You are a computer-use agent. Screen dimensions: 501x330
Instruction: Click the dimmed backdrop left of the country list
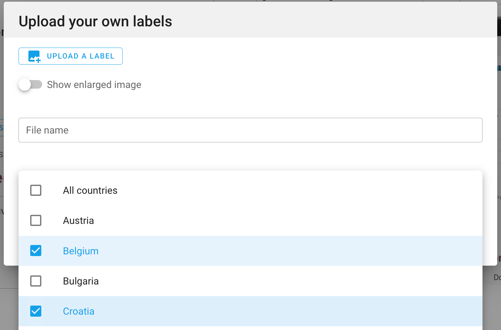click(9, 301)
